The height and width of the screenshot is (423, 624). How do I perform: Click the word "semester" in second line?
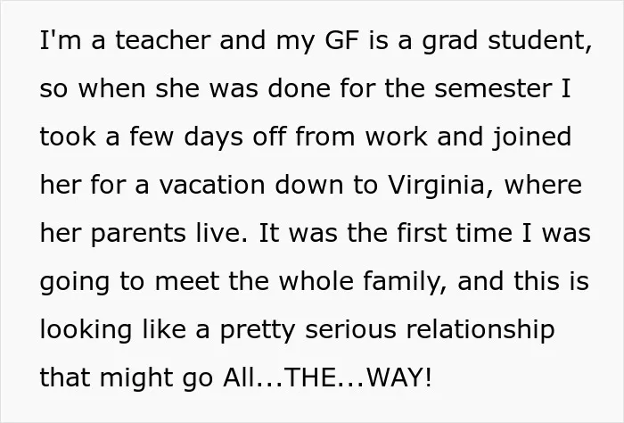click(x=493, y=88)
